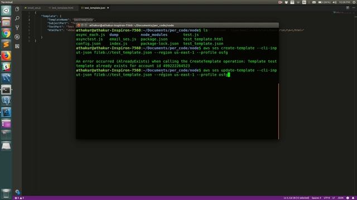Open the Source Control icon in activity bar
The height and width of the screenshot is (200, 357).
click(x=17, y=28)
